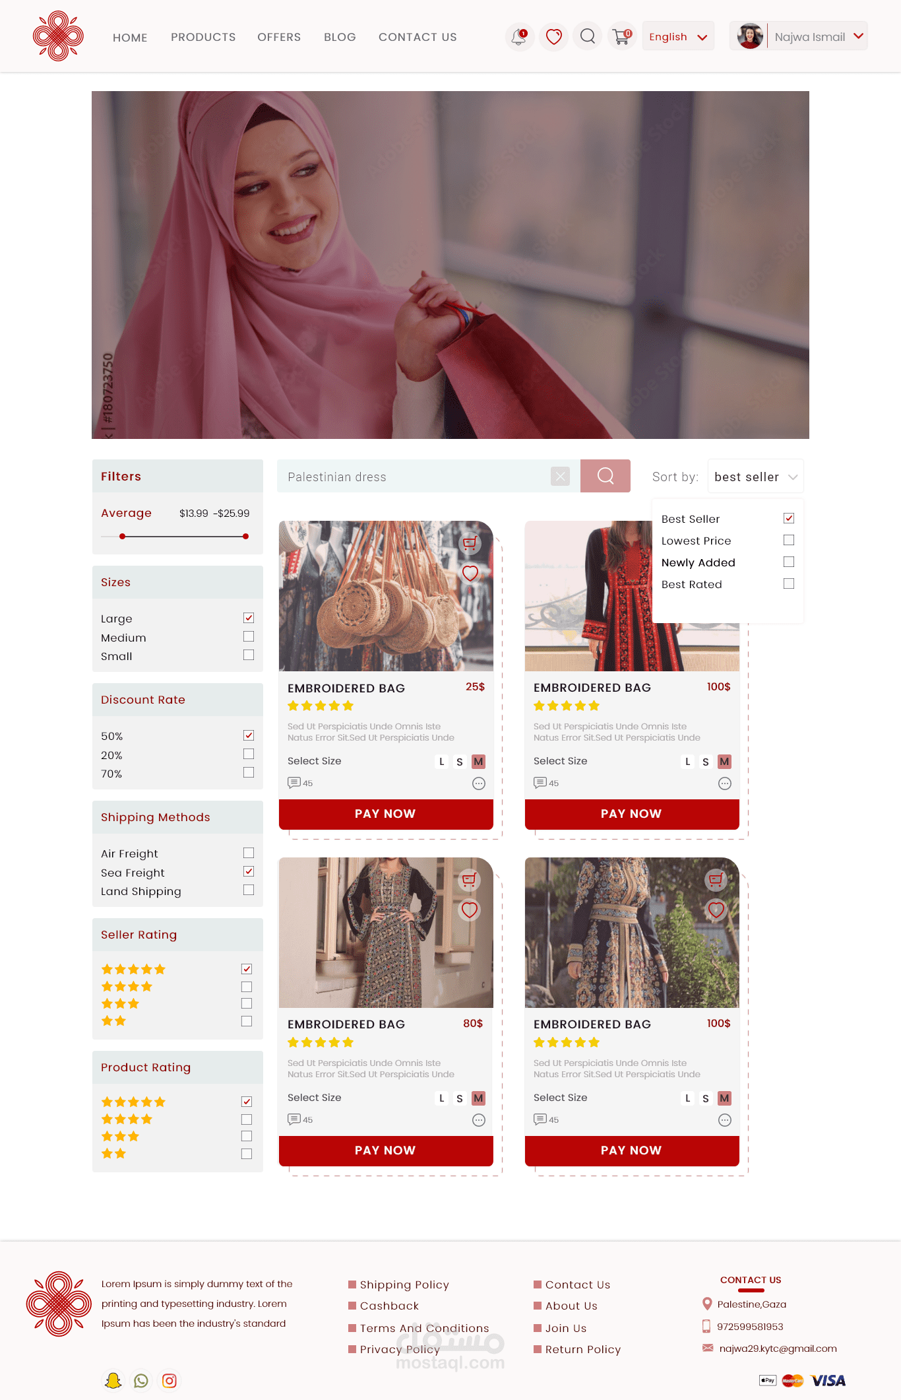
Task: Click the header search magnifier icon
Action: coord(588,36)
